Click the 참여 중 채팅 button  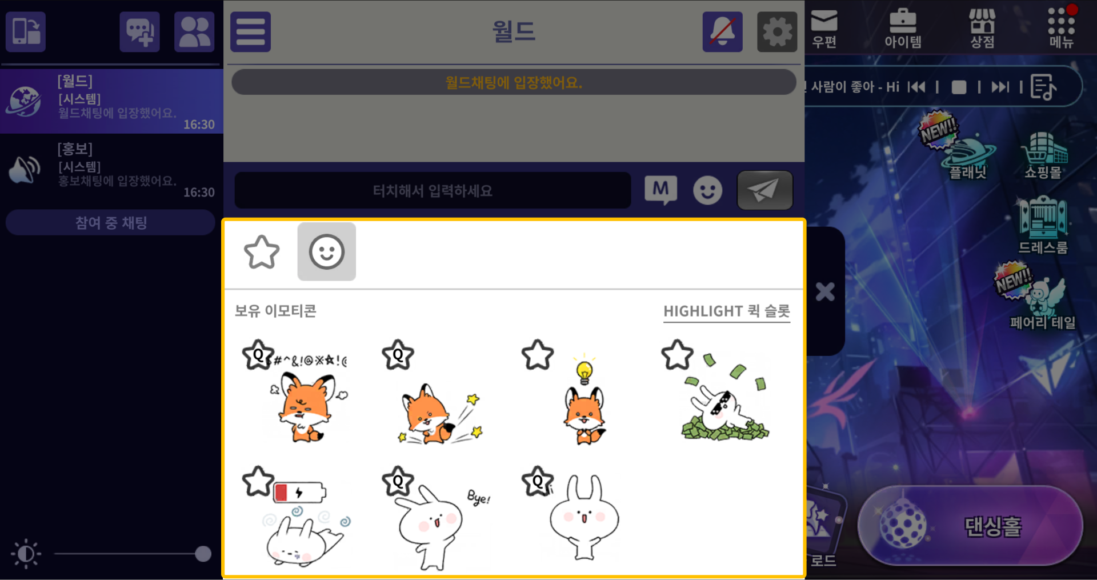click(110, 222)
